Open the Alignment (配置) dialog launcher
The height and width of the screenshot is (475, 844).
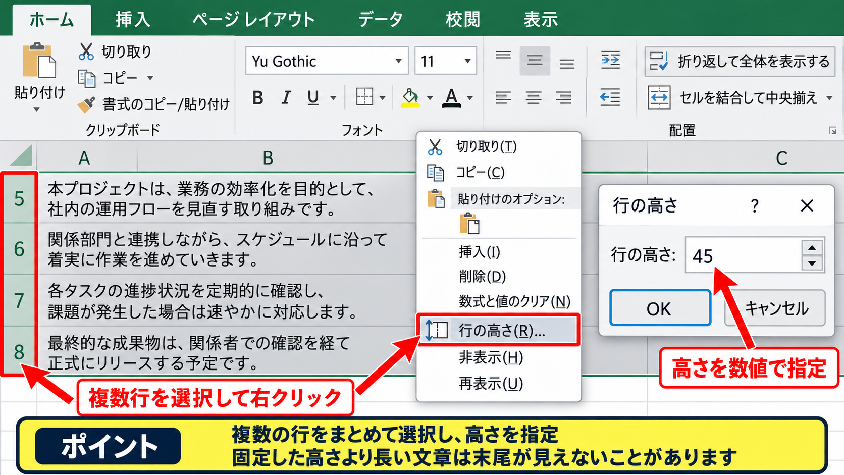[832, 131]
